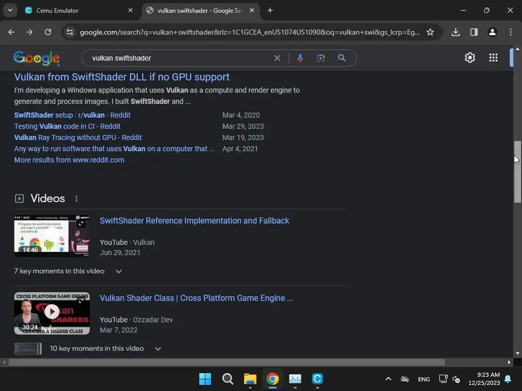Go back to the previous page
522x391 pixels.
coord(11,32)
